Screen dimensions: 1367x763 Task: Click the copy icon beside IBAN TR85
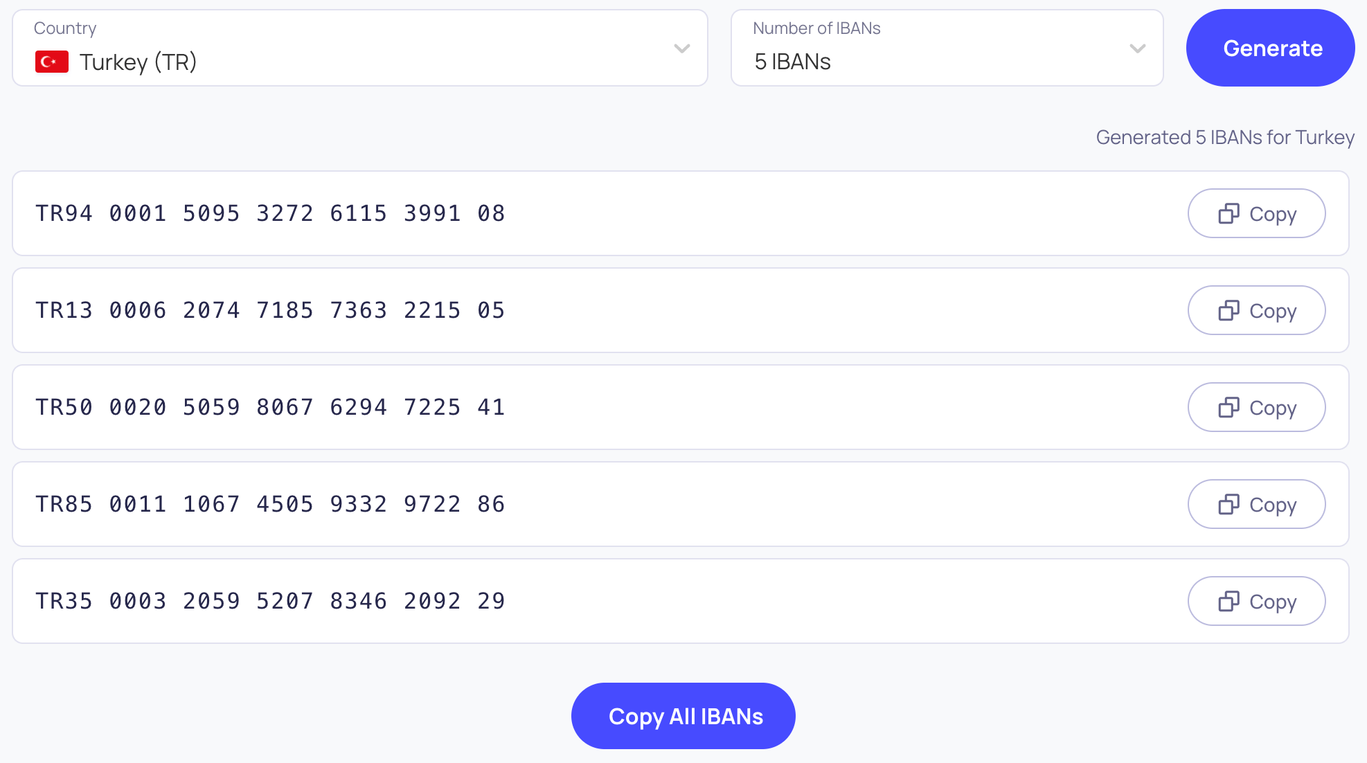1228,504
